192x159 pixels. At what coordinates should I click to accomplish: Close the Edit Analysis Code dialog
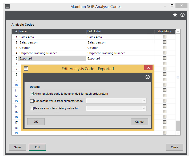pos(148,68)
